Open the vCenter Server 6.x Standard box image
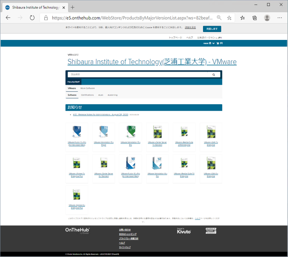Screen dimensions: 288x257 pos(104,163)
